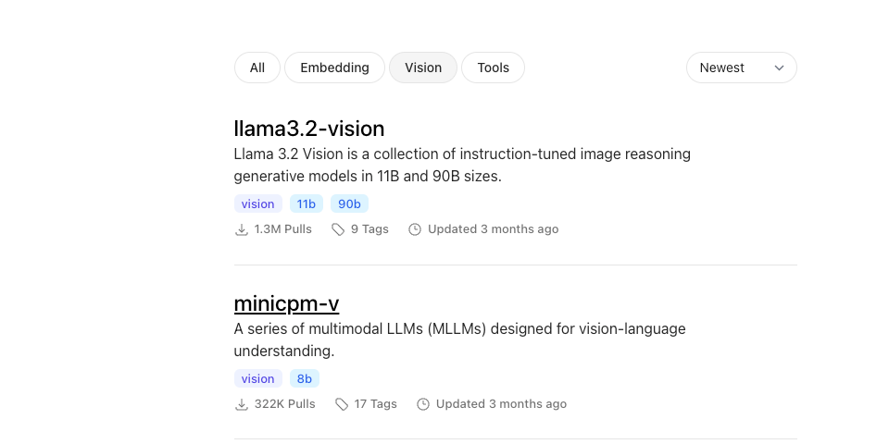The width and height of the screenshot is (889, 444).
Task: Open the llama3.2-vision model page
Action: (x=309, y=129)
